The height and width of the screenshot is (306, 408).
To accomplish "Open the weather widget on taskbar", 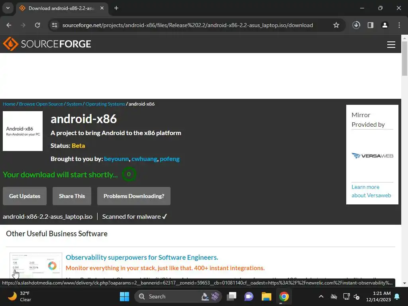I will pyautogui.click(x=19, y=296).
